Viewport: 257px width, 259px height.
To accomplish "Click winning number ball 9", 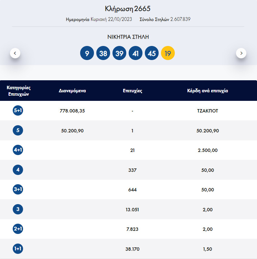I will (87, 54).
